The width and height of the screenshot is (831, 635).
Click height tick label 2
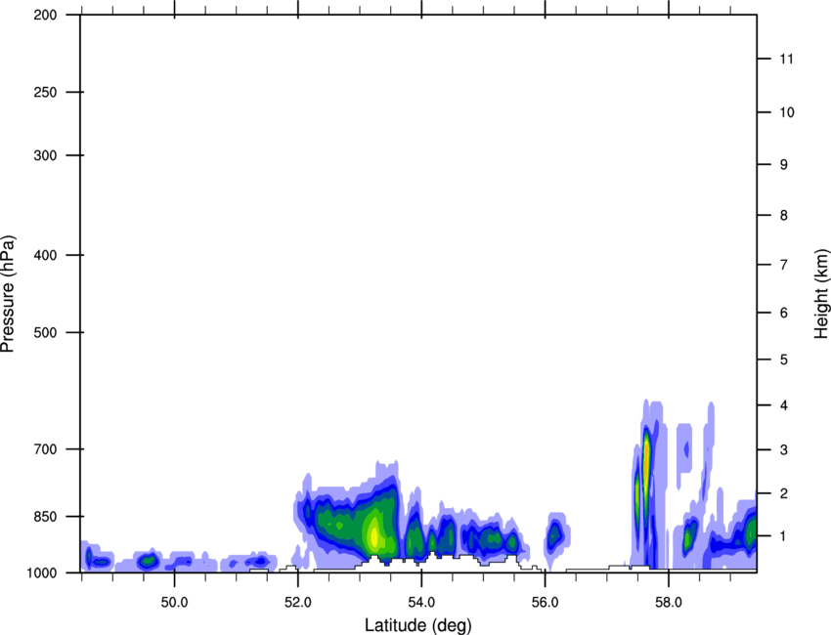(x=783, y=493)
